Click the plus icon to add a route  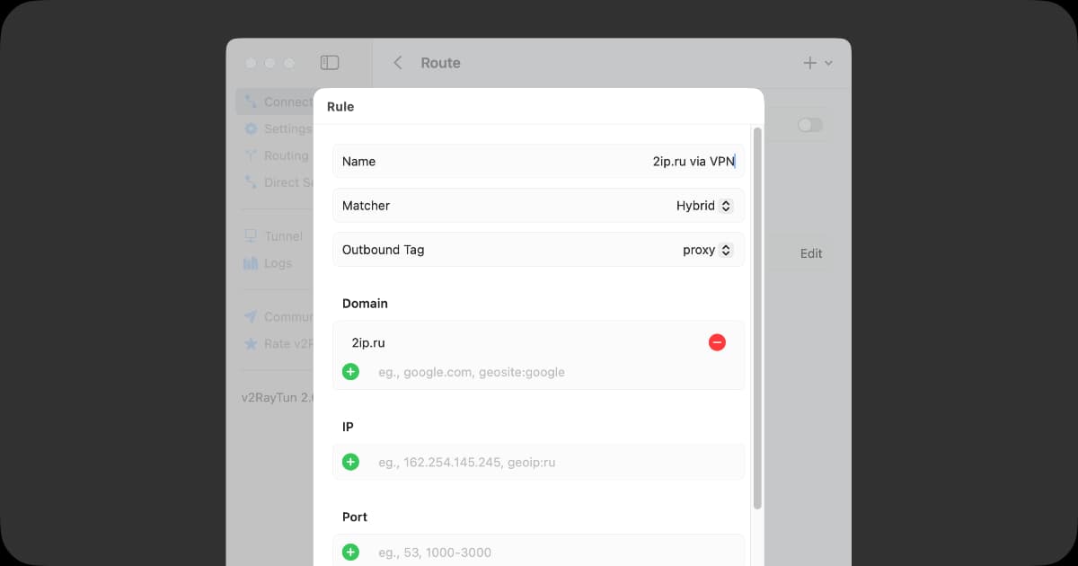[x=809, y=63]
